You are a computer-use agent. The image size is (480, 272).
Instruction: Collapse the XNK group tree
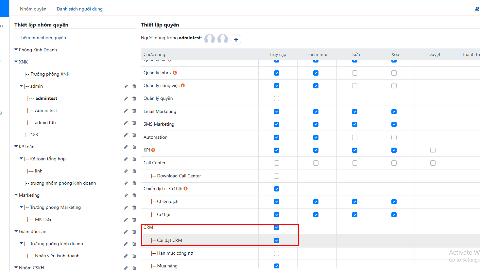[x=16, y=62]
